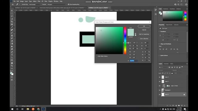Click OK in Color Picker

144,26
